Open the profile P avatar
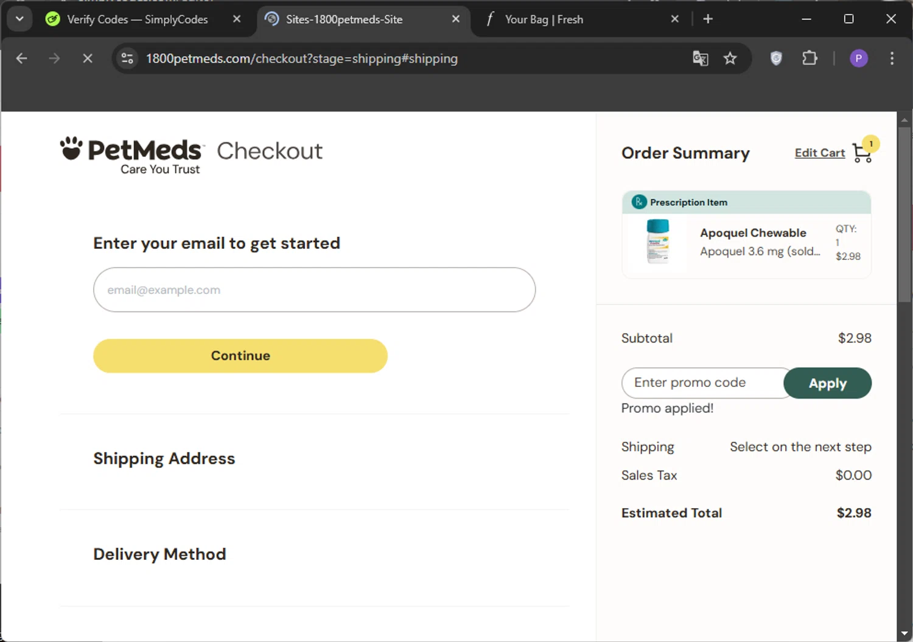 tap(859, 58)
